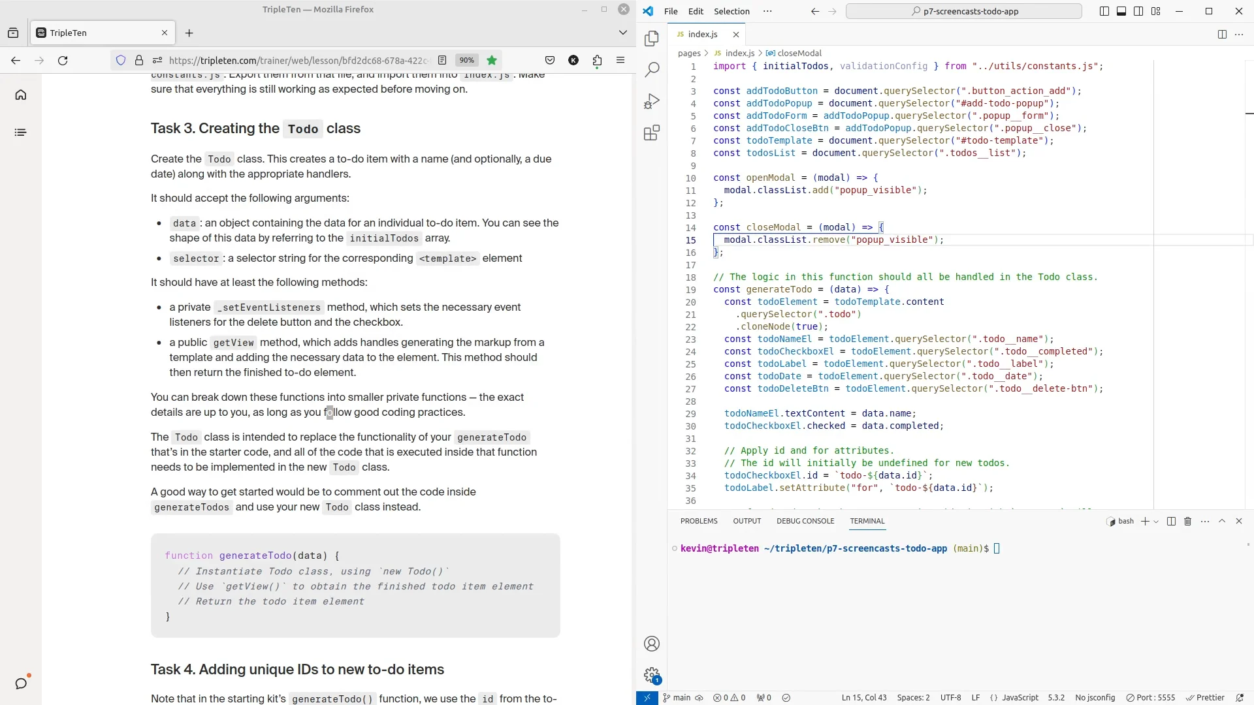This screenshot has width=1254, height=705.
Task: Split the terminal pane
Action: click(x=1172, y=521)
